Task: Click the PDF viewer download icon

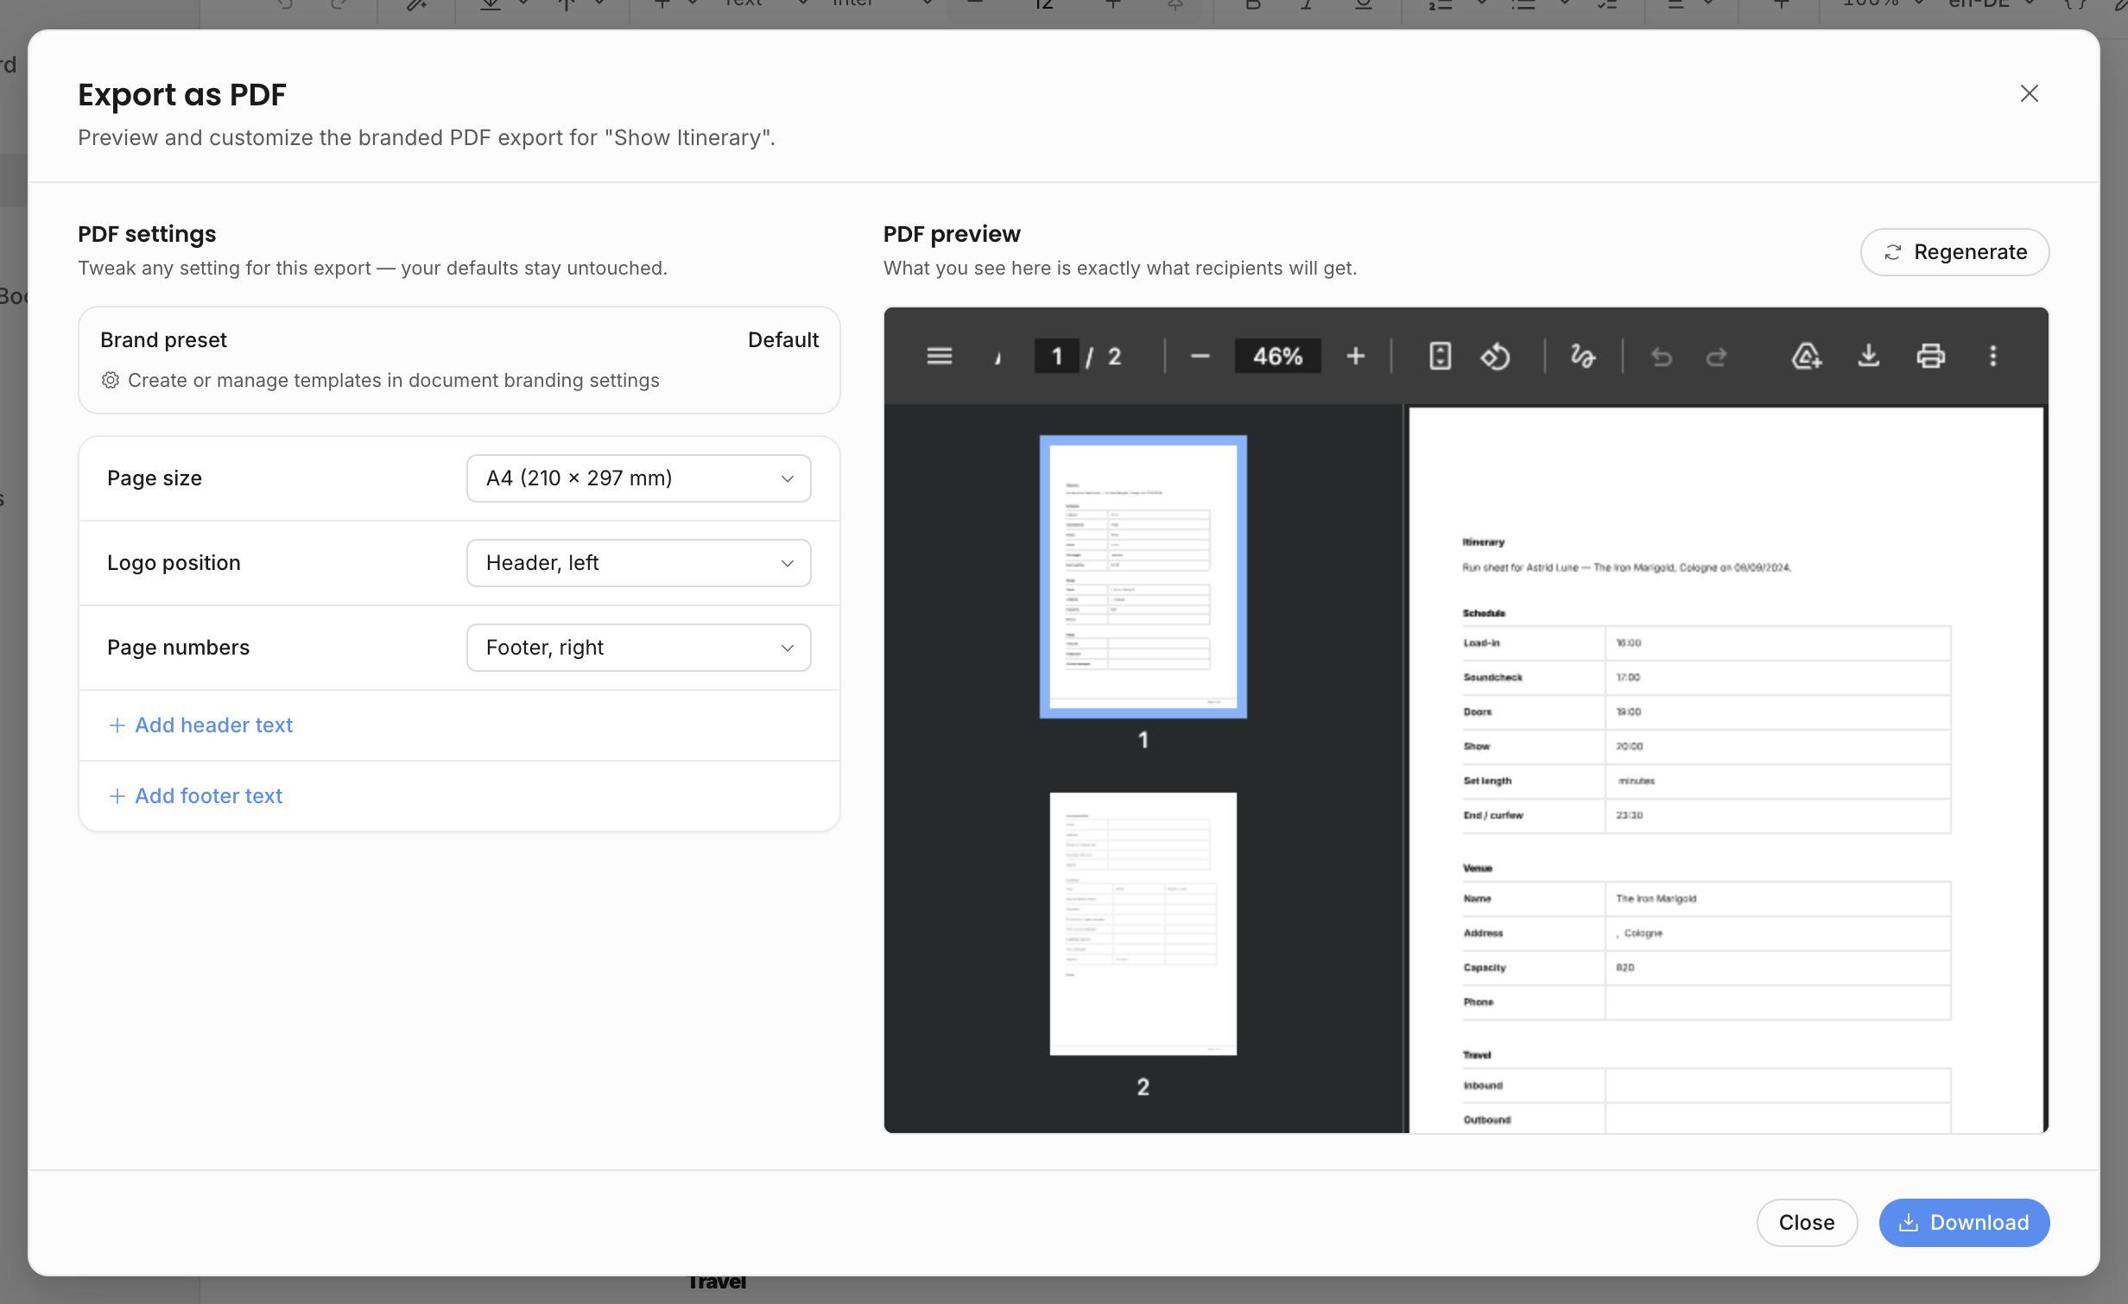Action: (x=1868, y=356)
